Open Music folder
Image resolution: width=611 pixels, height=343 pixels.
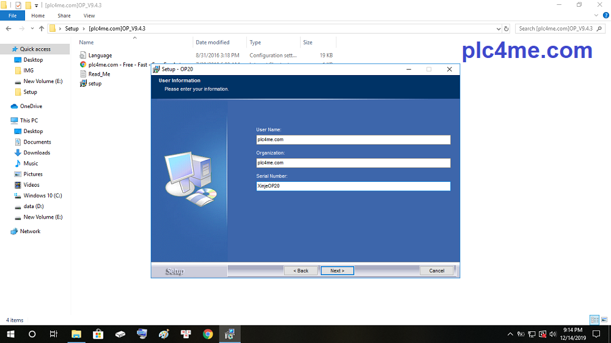31,164
